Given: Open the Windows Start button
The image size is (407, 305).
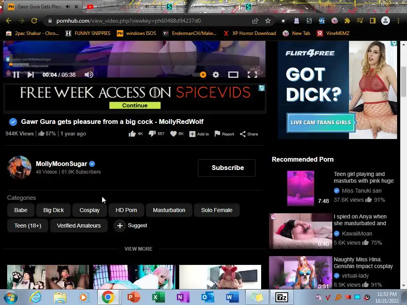Looking at the screenshot, I should click(x=10, y=297).
